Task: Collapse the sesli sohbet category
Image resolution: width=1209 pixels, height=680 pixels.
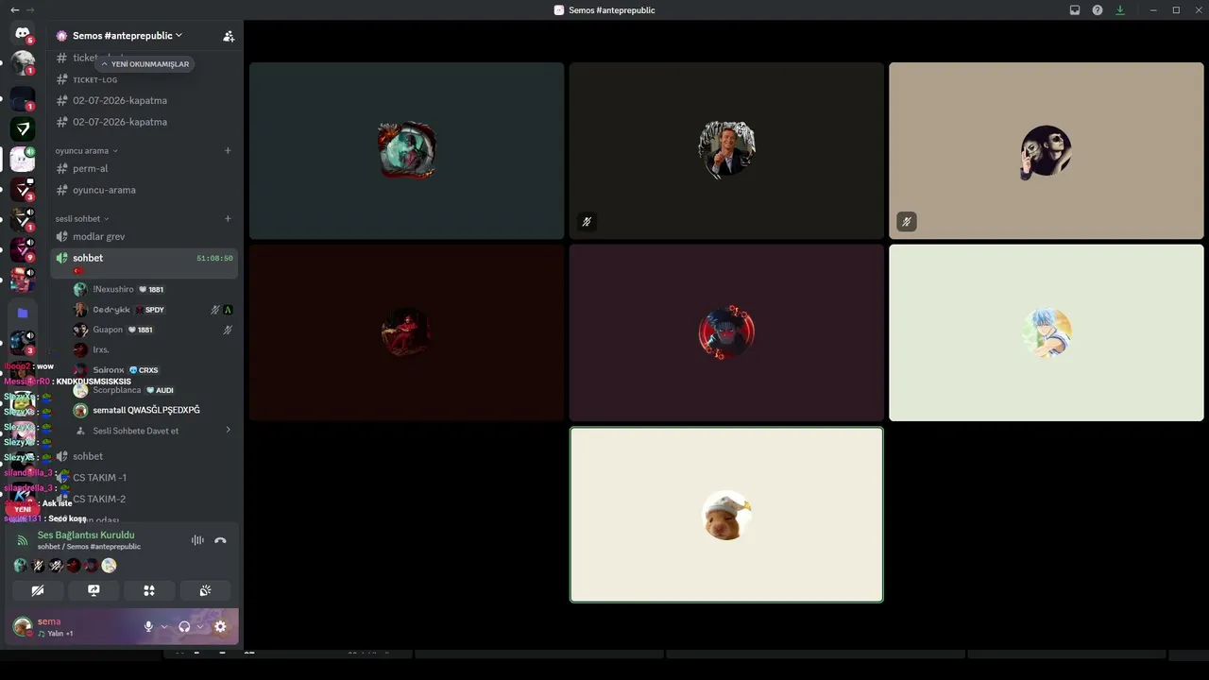Action: [82, 218]
